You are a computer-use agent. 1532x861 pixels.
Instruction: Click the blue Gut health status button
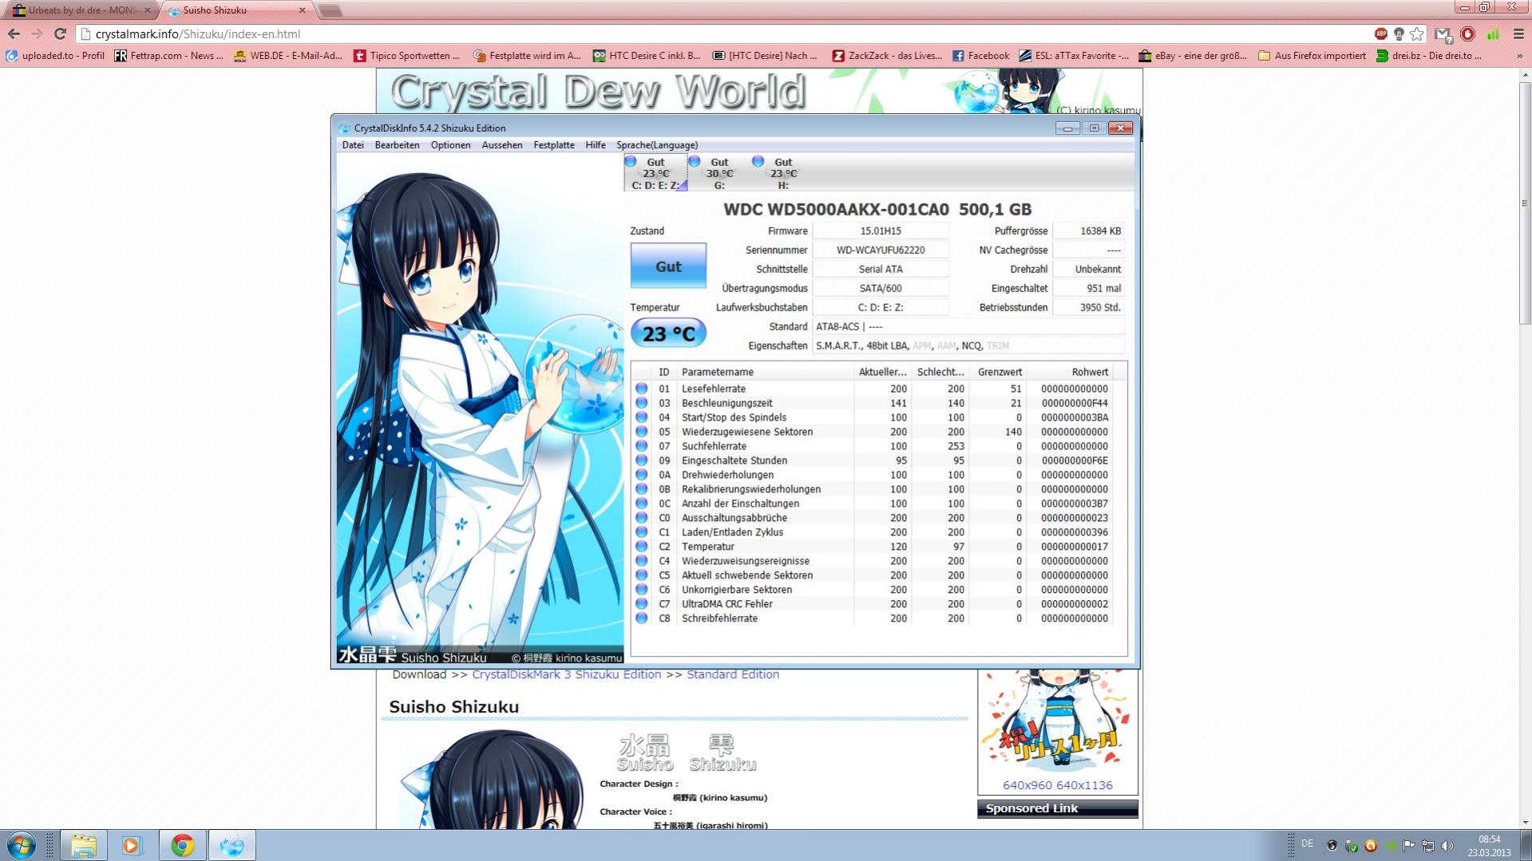pos(668,266)
